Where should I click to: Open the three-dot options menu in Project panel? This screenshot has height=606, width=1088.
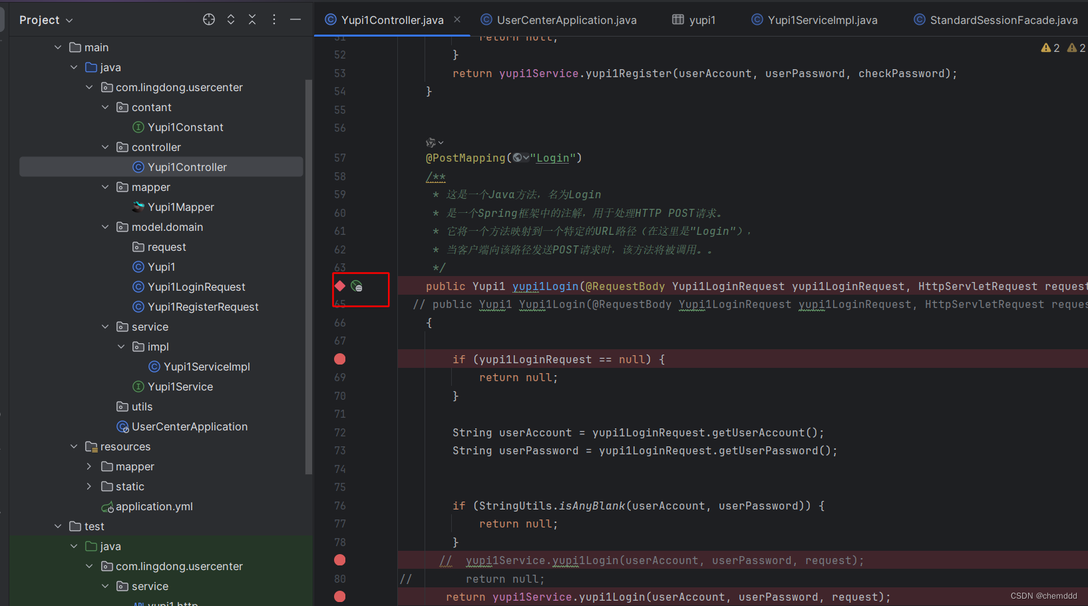(273, 19)
